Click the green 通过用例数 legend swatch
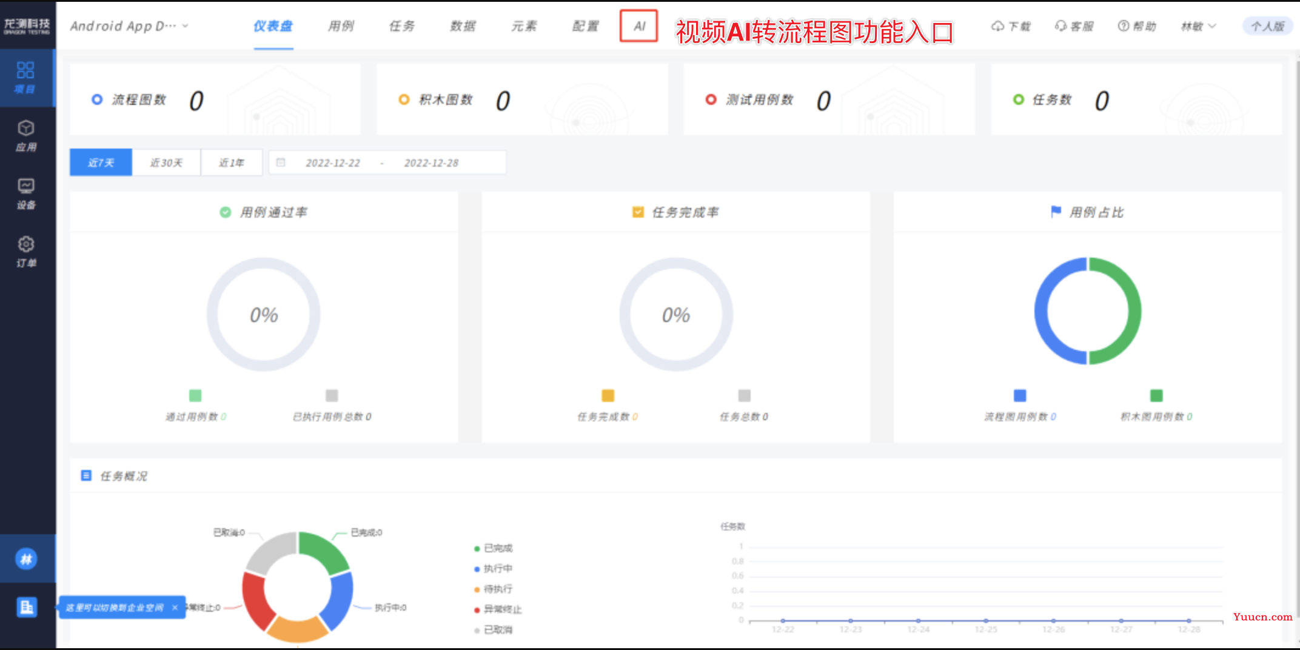The image size is (1300, 650). (195, 395)
